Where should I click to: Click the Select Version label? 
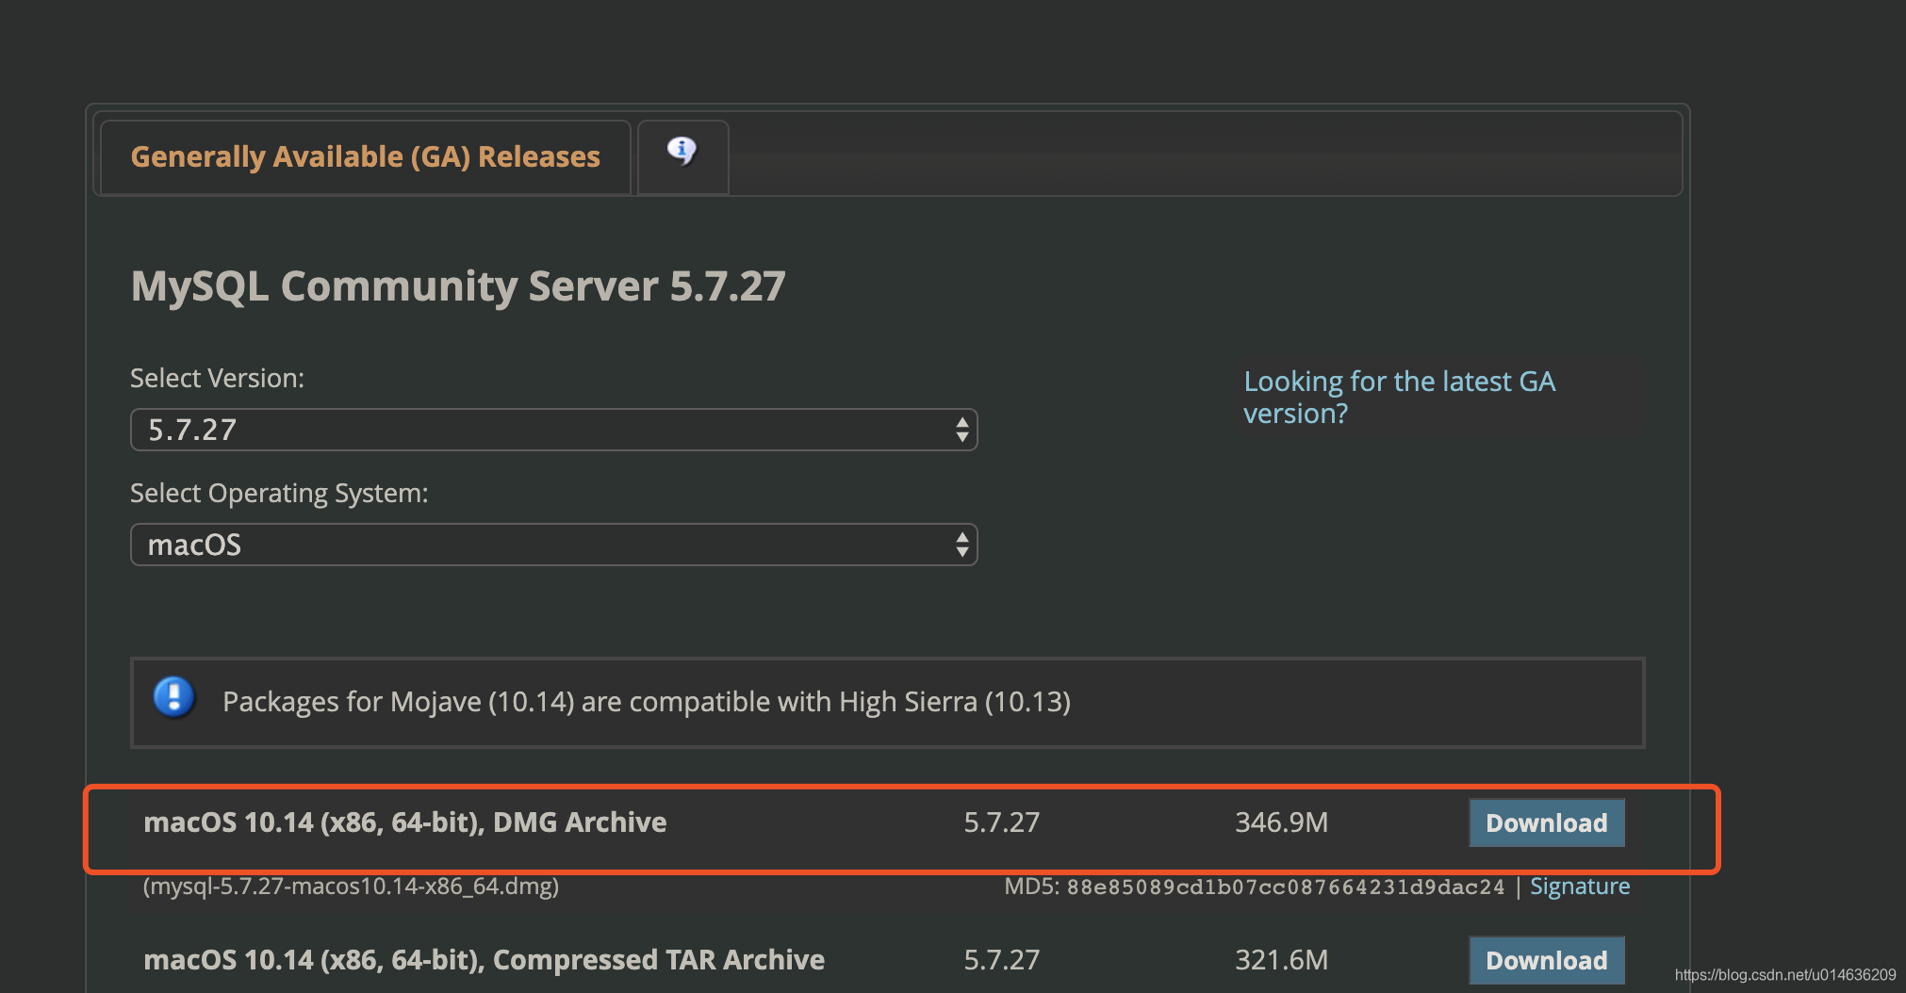tap(217, 378)
